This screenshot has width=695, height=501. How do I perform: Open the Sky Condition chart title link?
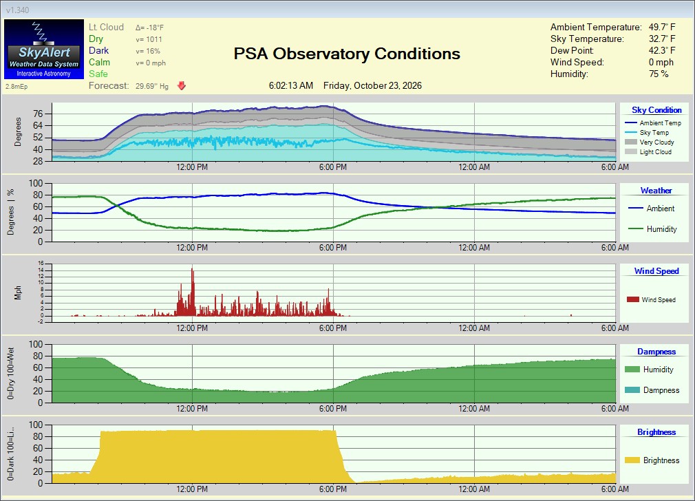tap(656, 110)
